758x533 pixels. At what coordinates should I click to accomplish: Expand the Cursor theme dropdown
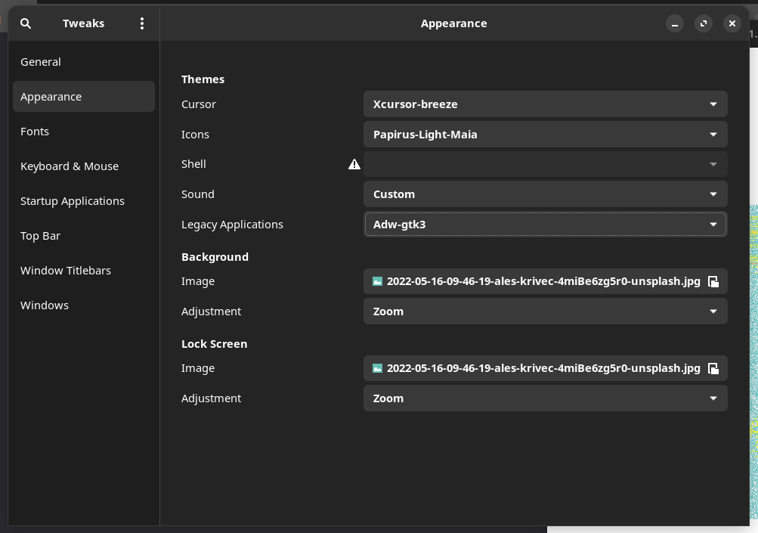pyautogui.click(x=545, y=104)
